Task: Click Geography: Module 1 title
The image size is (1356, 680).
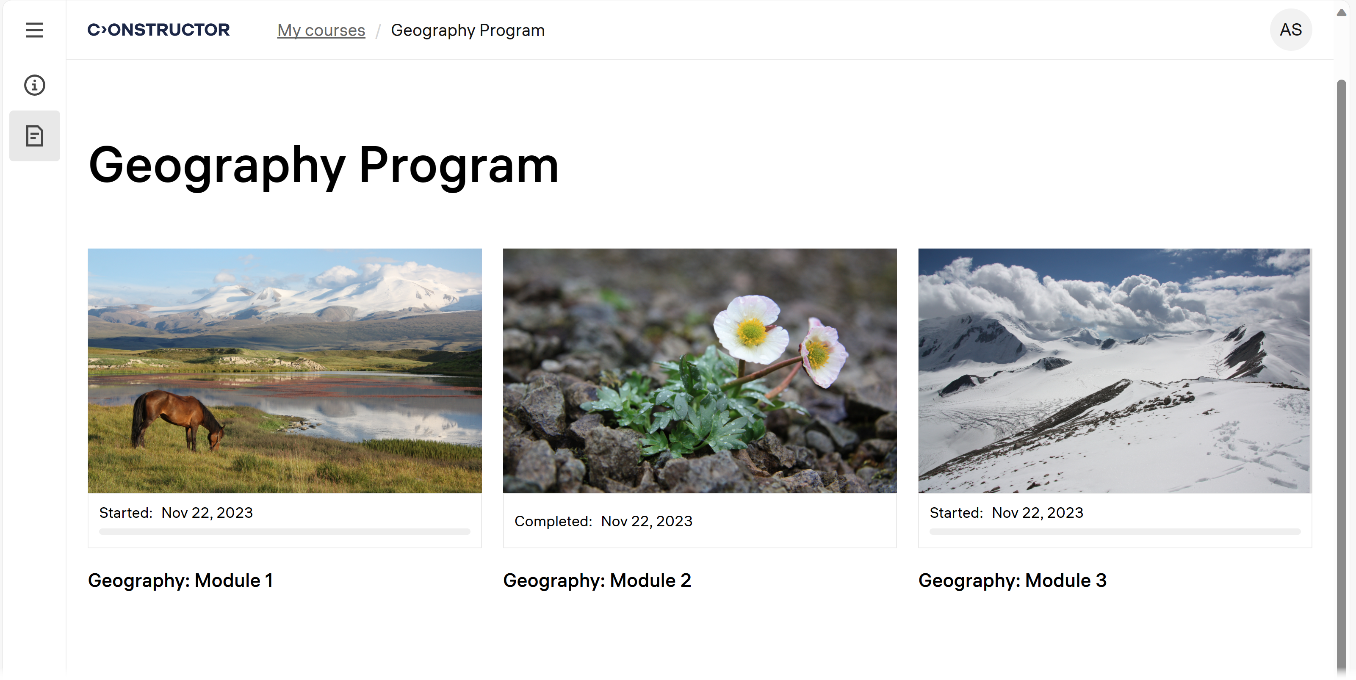Action: pyautogui.click(x=180, y=580)
